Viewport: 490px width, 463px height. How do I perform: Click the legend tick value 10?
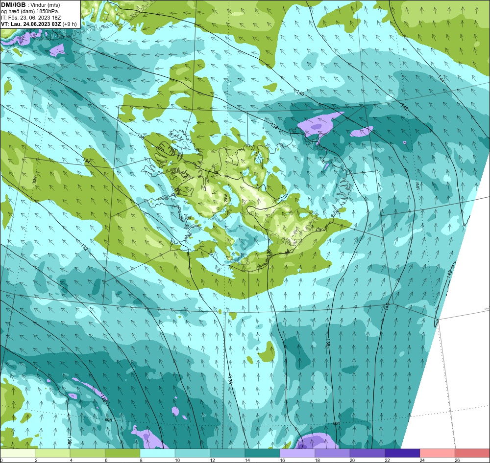point(177,460)
